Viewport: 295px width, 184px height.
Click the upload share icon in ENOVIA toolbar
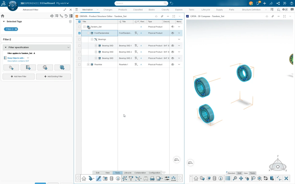coord(173,178)
